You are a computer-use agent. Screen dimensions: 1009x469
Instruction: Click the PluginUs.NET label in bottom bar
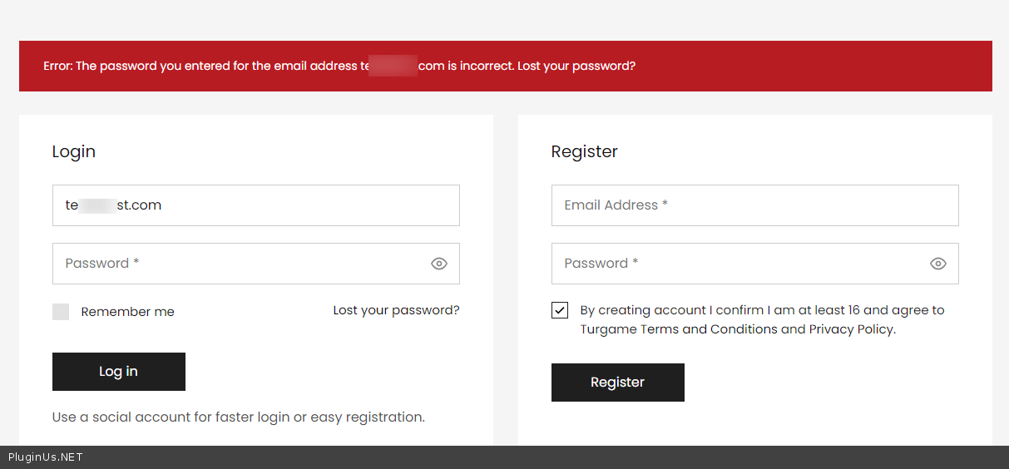coord(46,457)
